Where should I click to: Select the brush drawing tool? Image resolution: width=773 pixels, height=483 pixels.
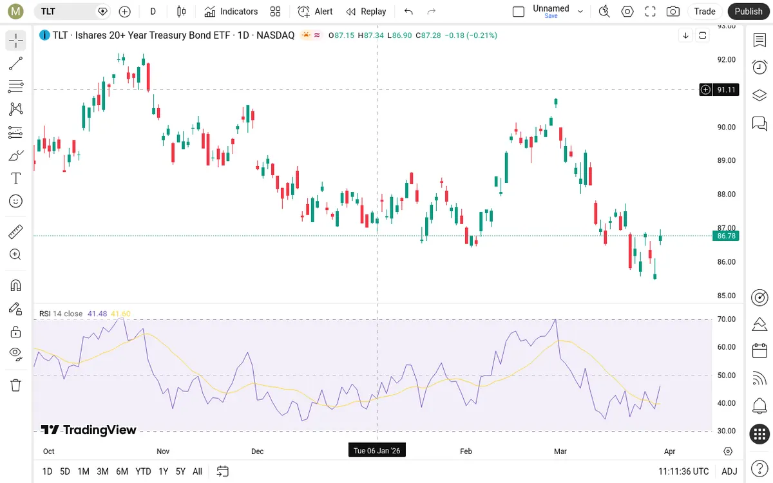point(16,155)
